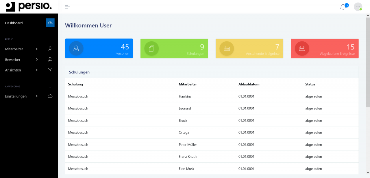The image size is (370, 178).
Task: Click the user avatar in top bar
Action: (x=358, y=7)
